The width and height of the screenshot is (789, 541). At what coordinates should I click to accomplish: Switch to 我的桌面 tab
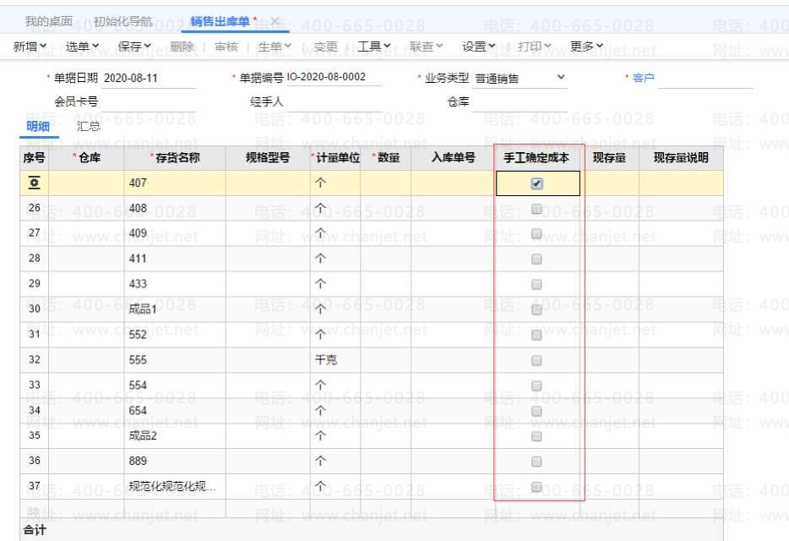pos(49,21)
